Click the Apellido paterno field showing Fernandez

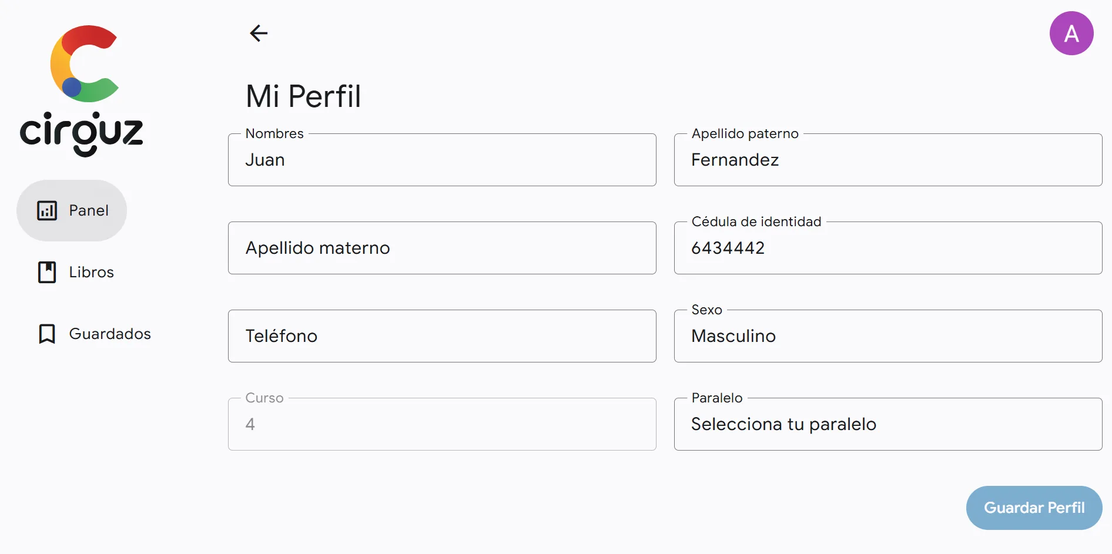click(x=887, y=160)
